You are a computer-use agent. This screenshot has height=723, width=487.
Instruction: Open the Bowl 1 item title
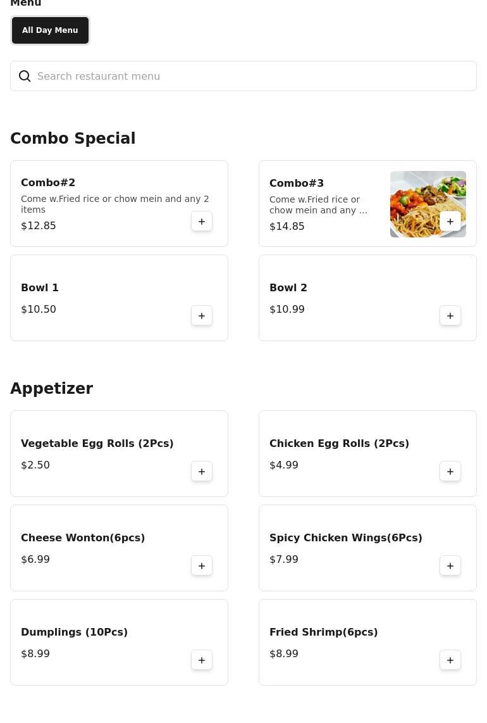(40, 287)
